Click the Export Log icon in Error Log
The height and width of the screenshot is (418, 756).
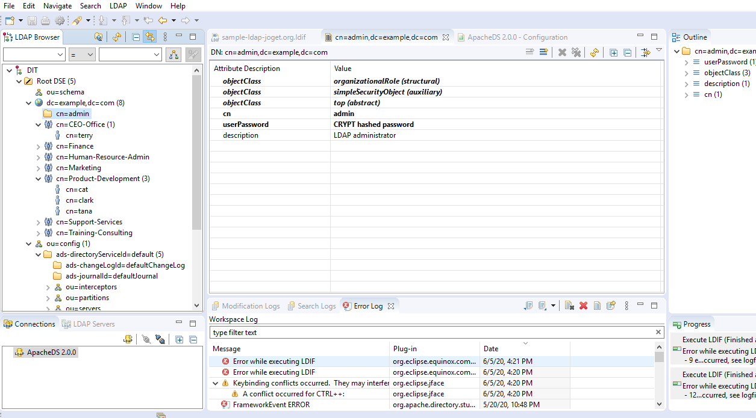(530, 306)
